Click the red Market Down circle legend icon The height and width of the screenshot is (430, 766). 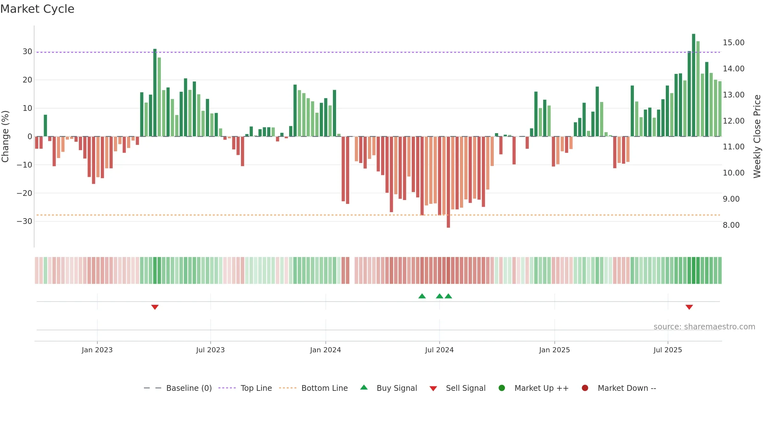(x=585, y=388)
